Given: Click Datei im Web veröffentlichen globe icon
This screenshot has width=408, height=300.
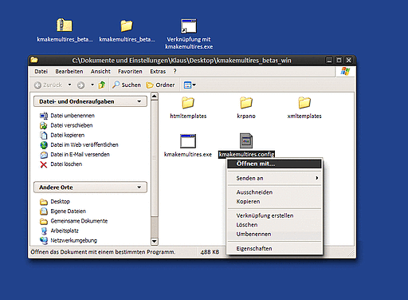Looking at the screenshot, I should click(44, 145).
